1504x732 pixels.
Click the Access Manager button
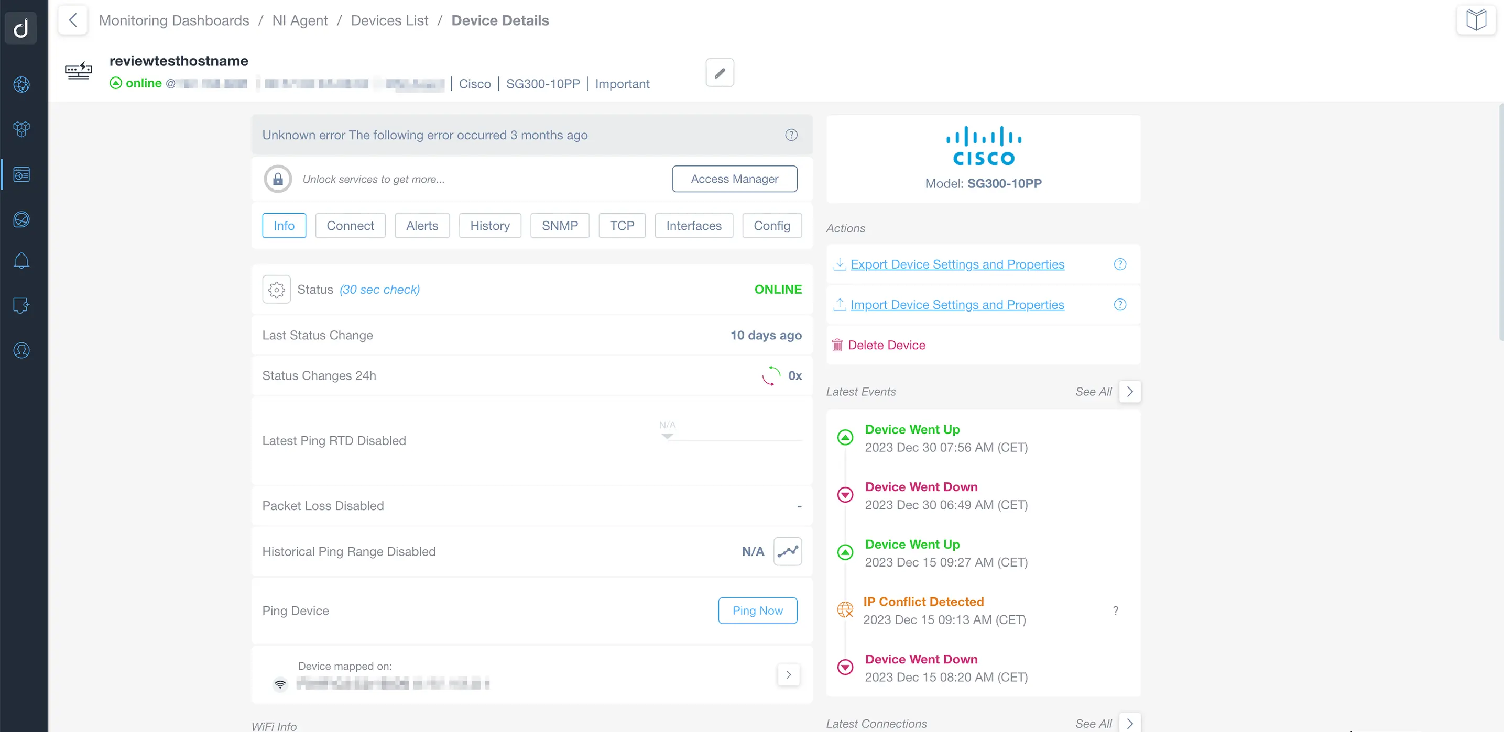[x=735, y=179]
